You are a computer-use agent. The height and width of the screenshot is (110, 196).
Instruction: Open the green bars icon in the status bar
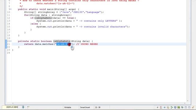coord(179,107)
